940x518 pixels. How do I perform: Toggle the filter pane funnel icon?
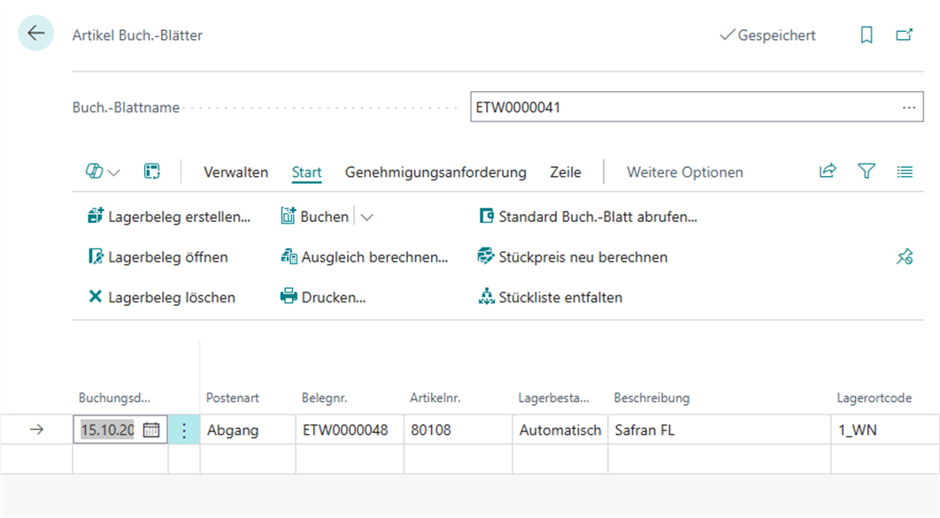point(867,171)
